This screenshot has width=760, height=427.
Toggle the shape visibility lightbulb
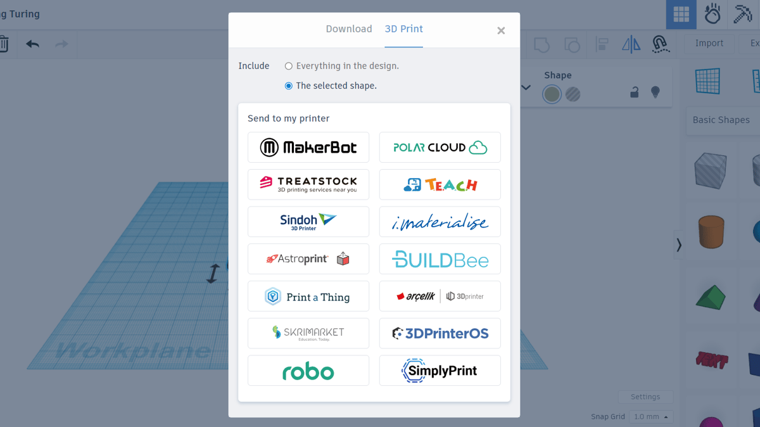(x=655, y=92)
